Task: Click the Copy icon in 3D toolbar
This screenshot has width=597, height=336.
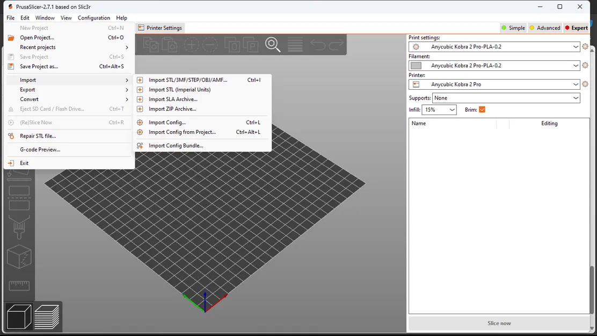Action: (x=151, y=45)
